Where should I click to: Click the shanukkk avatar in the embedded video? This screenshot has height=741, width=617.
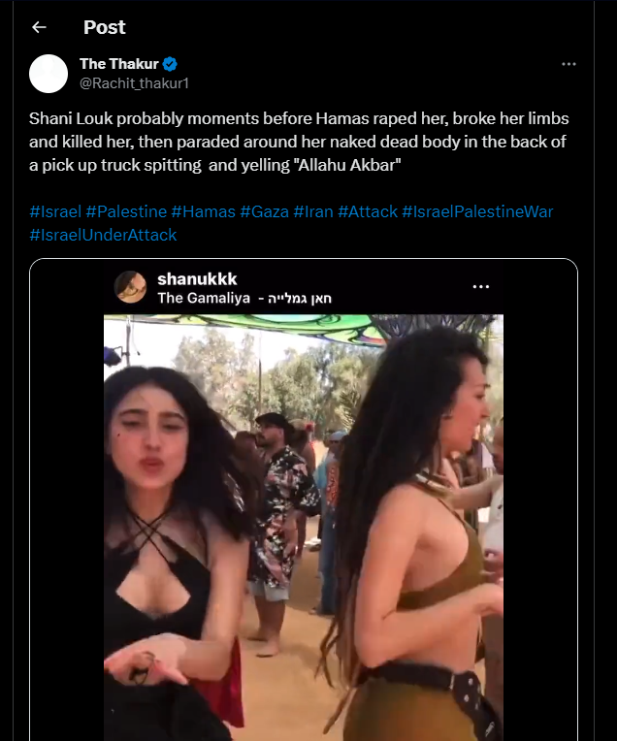coord(130,286)
